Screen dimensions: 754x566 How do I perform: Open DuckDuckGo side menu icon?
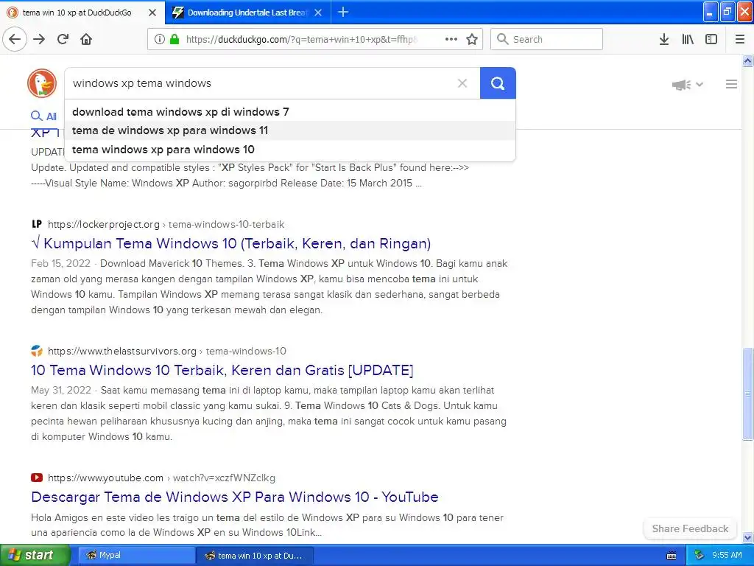[731, 84]
